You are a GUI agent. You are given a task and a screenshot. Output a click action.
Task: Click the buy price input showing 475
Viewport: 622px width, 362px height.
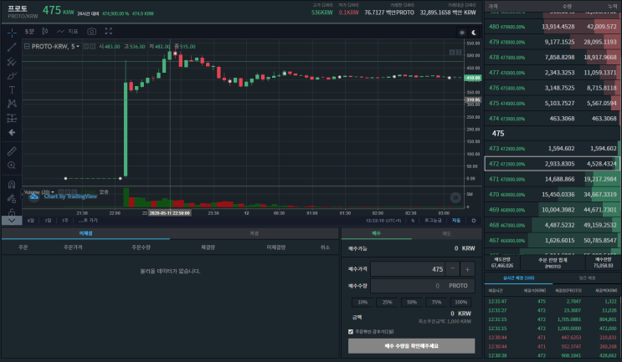(x=408, y=269)
